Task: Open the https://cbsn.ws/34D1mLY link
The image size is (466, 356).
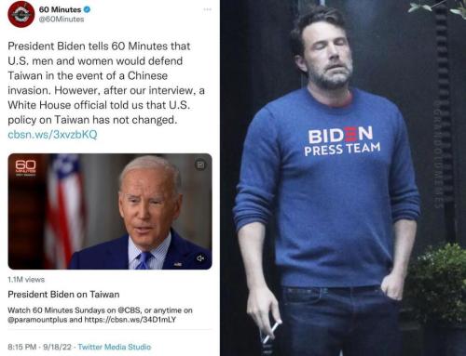Action: (x=130, y=320)
